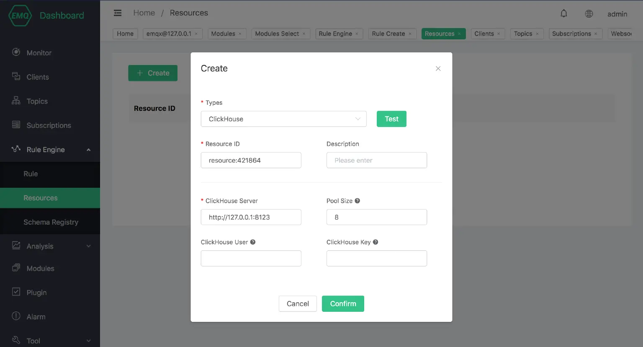The width and height of the screenshot is (643, 347).
Task: Click the EMQ logo icon
Action: pyautogui.click(x=20, y=16)
